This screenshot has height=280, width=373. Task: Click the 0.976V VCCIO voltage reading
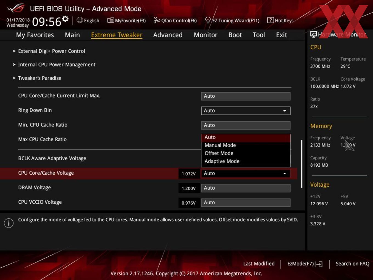click(189, 203)
